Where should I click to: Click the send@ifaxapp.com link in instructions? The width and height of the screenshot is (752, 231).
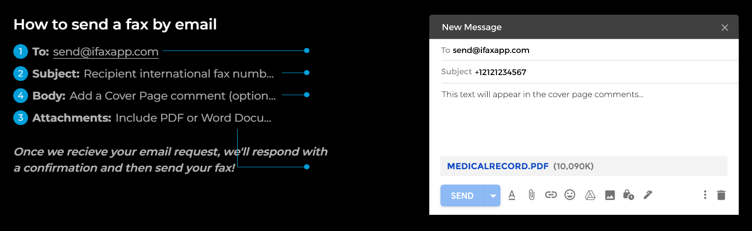[x=106, y=51]
